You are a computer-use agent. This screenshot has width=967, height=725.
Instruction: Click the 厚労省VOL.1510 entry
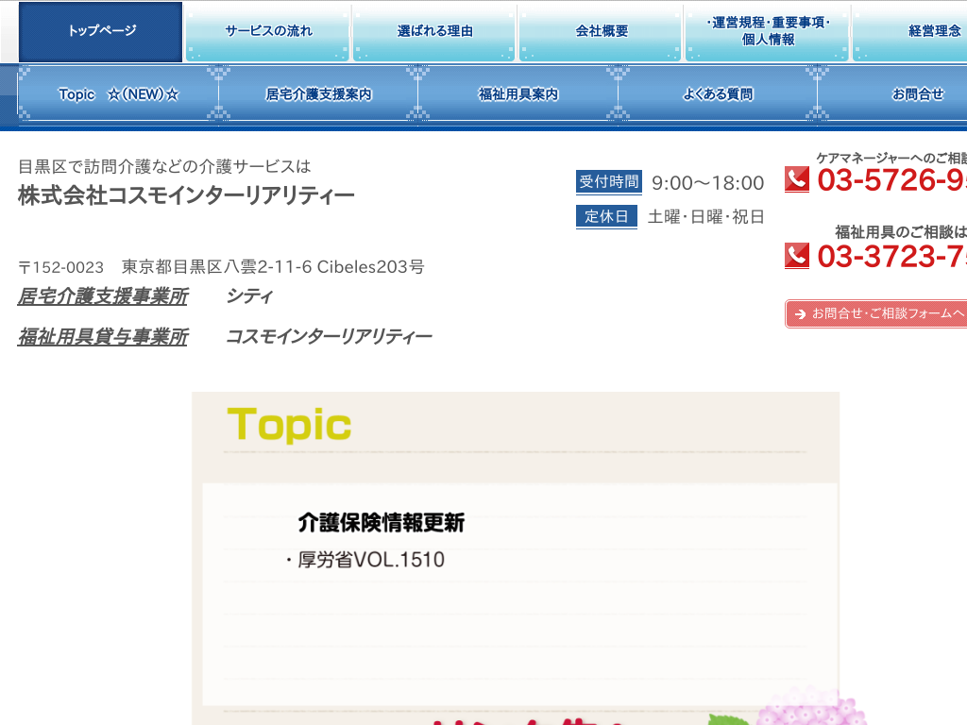click(370, 560)
